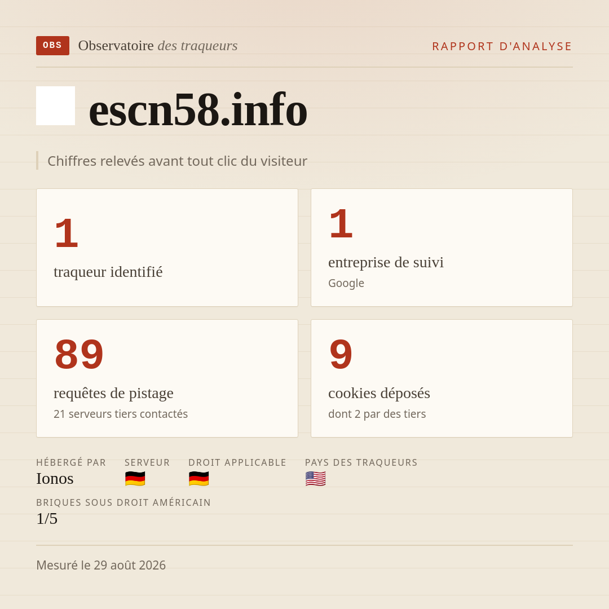Click the 'entreprise de suivi' label
This screenshot has width=609, height=609.
pyautogui.click(x=386, y=262)
